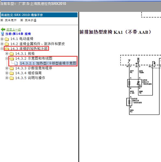Click the document icon for 14.3.2.1

pos(16,63)
